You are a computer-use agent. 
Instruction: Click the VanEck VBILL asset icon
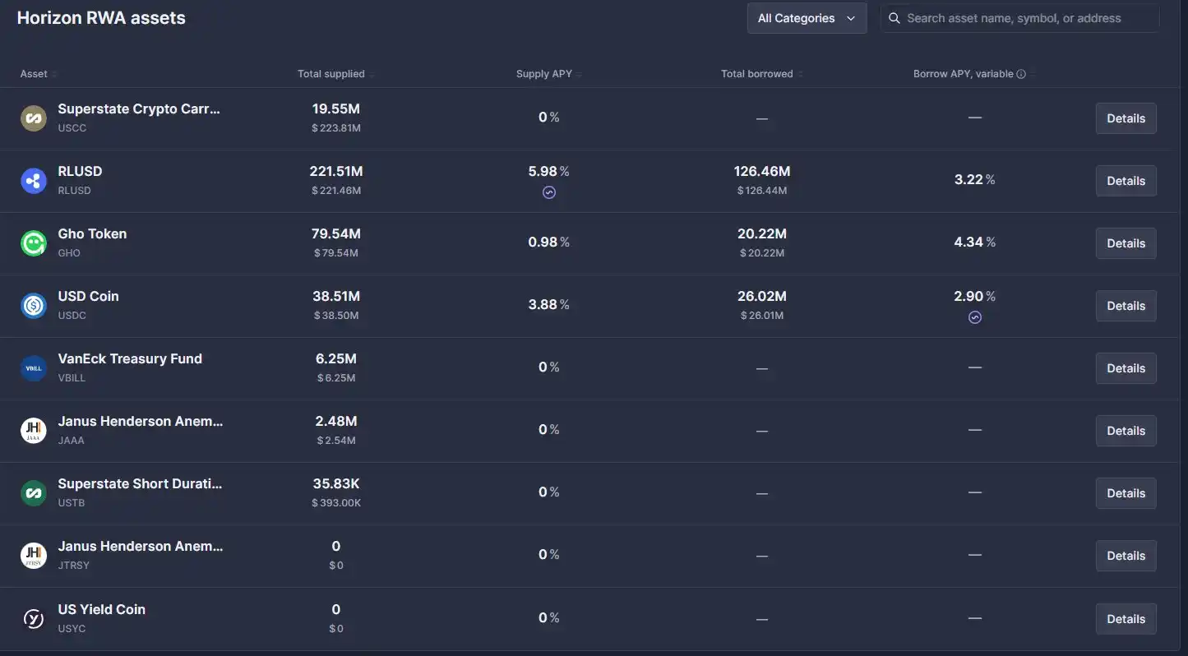[32, 367]
